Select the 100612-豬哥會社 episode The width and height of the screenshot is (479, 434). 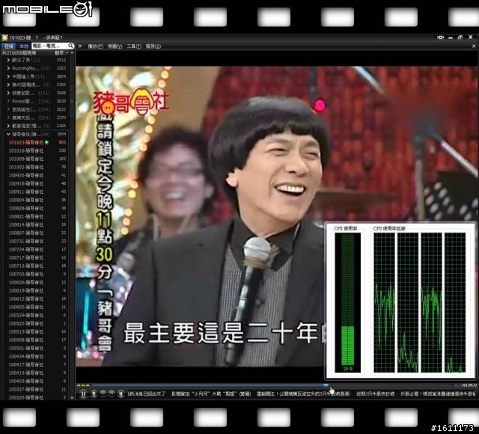tap(26, 299)
